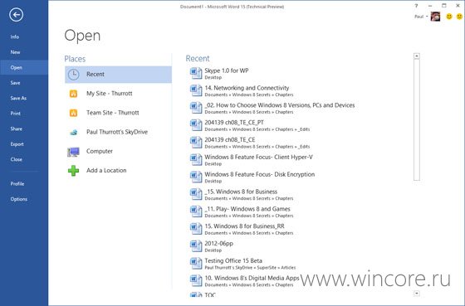Open the document titled Skype 1.0 for WP
The image size is (465, 306).
click(227, 70)
